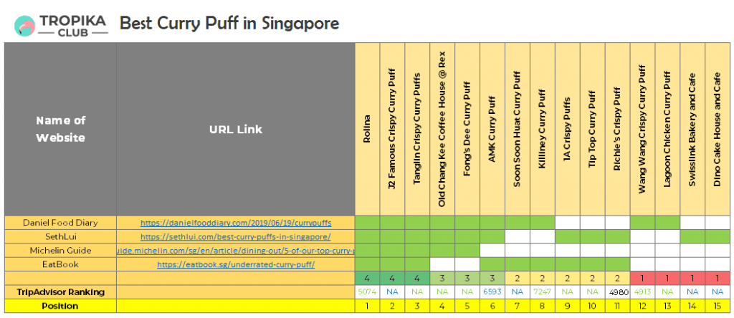The width and height of the screenshot is (734, 318).
Task: Select Position row cell showing 13
Action: 667,307
